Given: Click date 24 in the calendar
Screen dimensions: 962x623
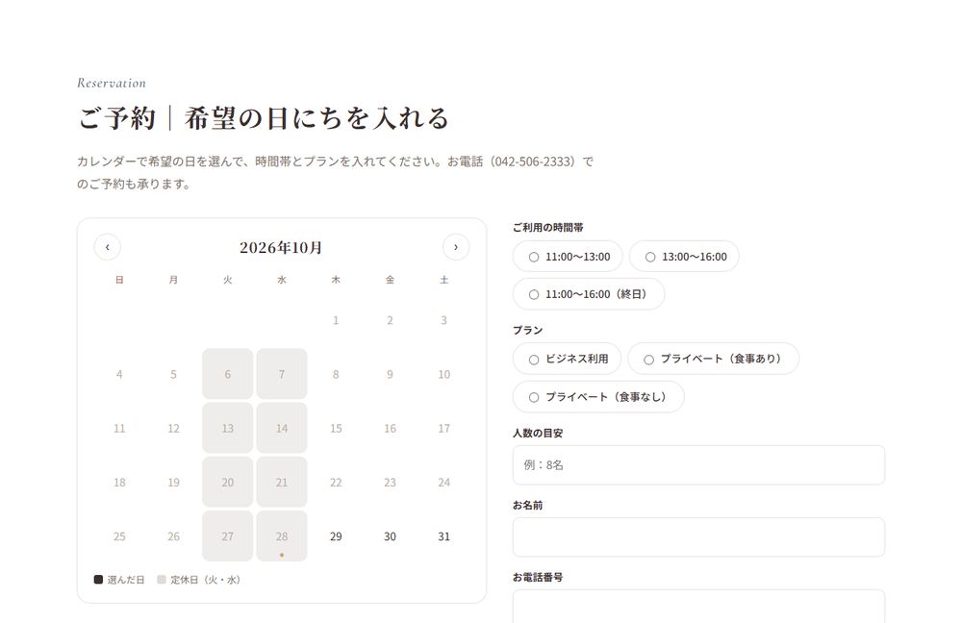Looking at the screenshot, I should point(443,482).
